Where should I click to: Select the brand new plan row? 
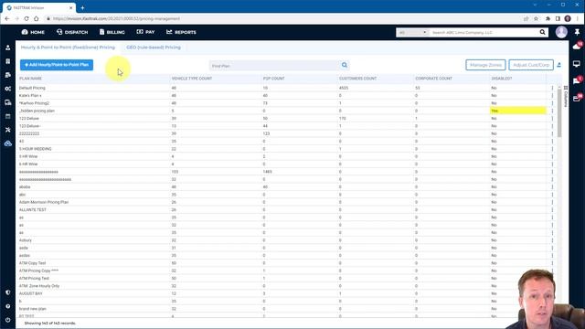pyautogui.click(x=283, y=309)
